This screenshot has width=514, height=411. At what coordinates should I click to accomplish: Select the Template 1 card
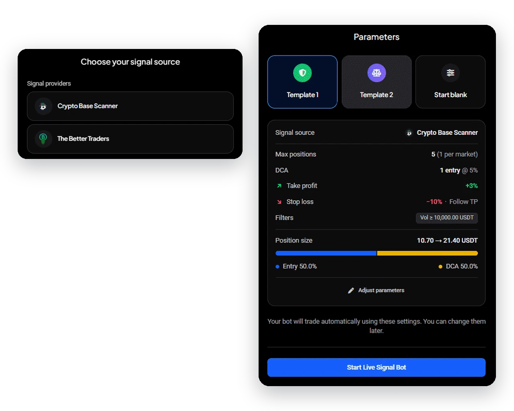302,82
